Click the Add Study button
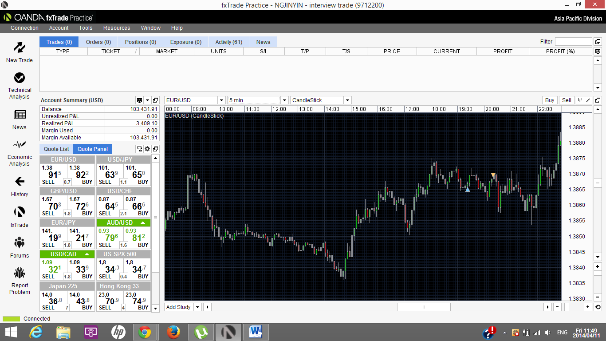This screenshot has width=606, height=341. (178, 307)
